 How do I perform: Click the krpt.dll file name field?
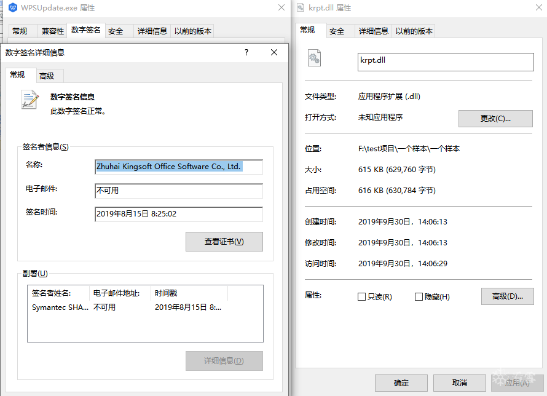[x=446, y=61]
